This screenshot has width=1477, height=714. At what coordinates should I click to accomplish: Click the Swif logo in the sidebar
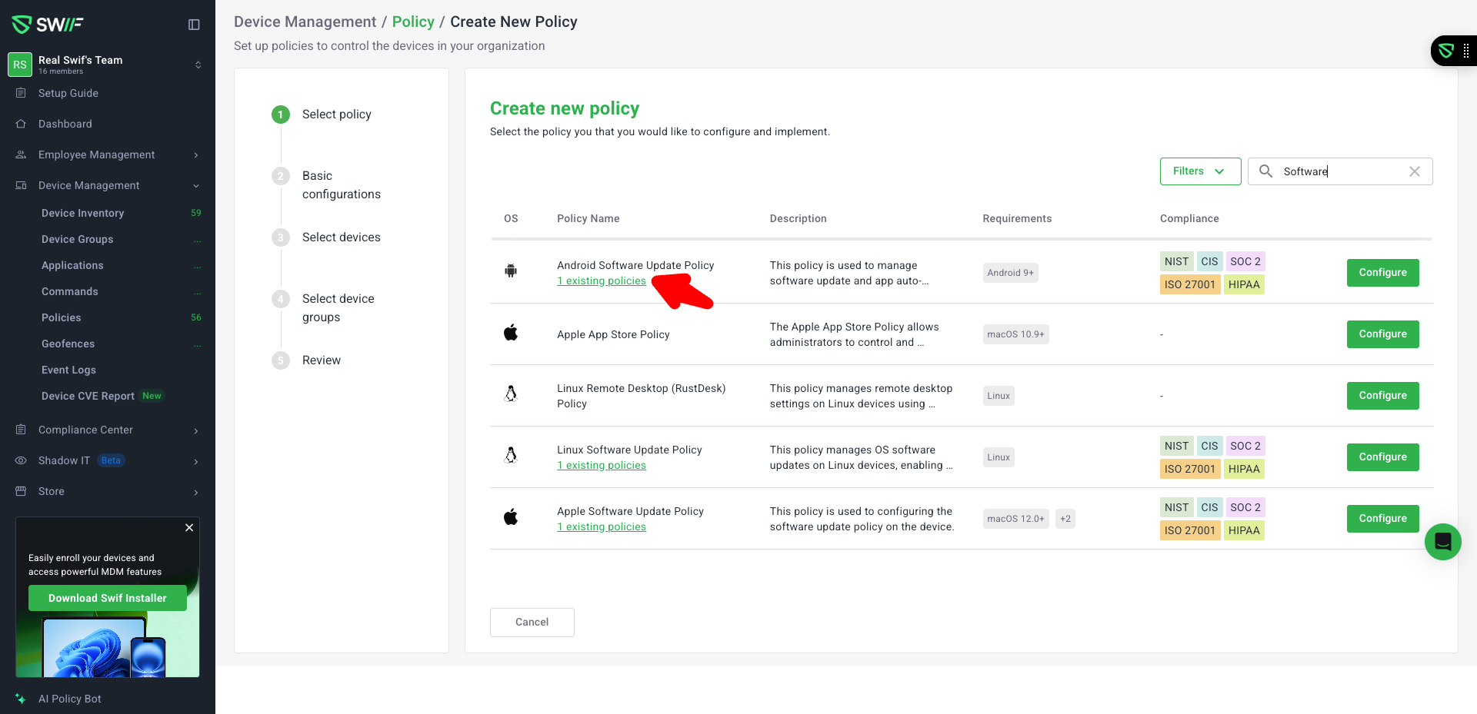click(x=48, y=25)
